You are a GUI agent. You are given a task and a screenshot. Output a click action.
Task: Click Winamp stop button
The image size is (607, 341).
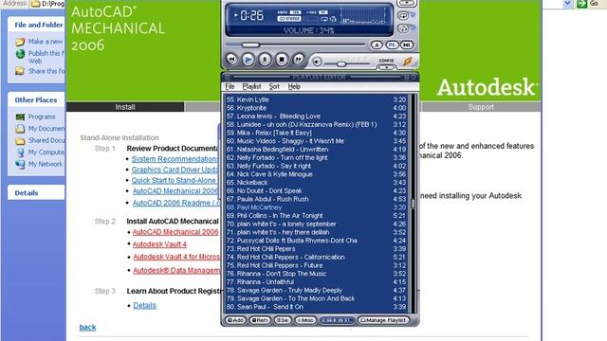point(282,60)
